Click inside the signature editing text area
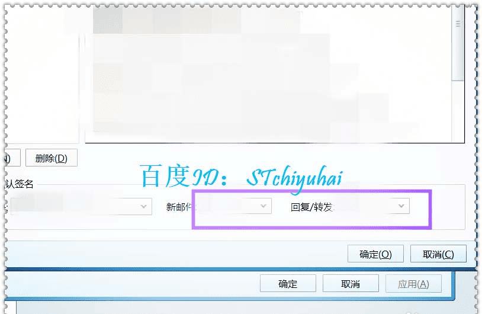 coord(268,88)
